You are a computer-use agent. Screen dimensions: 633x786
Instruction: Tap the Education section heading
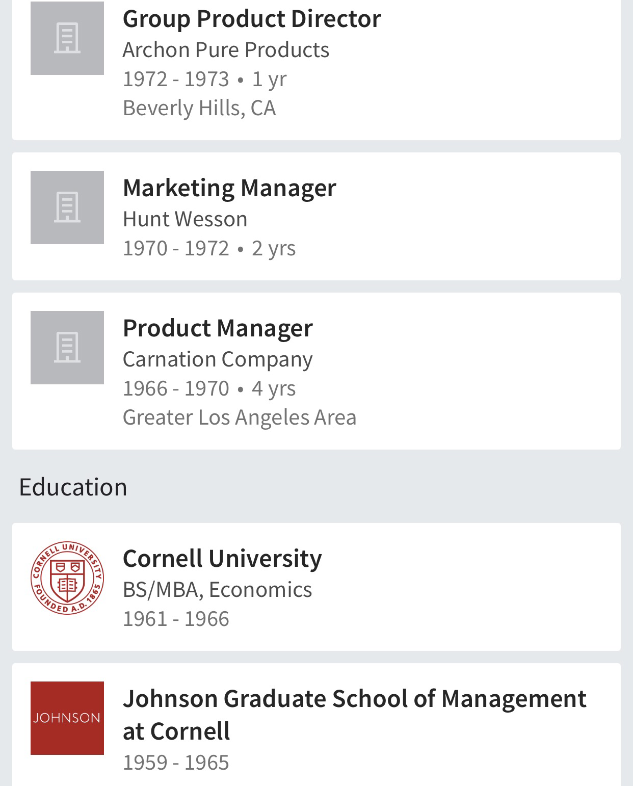pyautogui.click(x=73, y=487)
